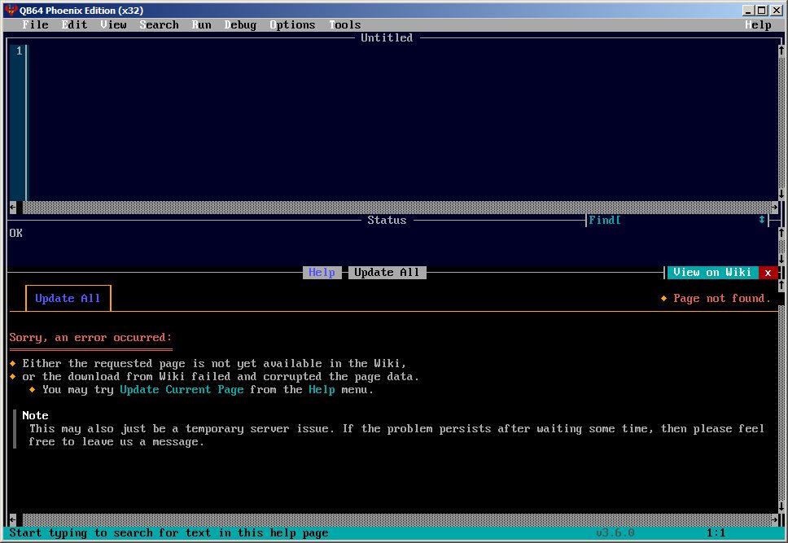Click the Status panel scroll-down arrow
Screen dimensions: 788x543
pos(781,259)
